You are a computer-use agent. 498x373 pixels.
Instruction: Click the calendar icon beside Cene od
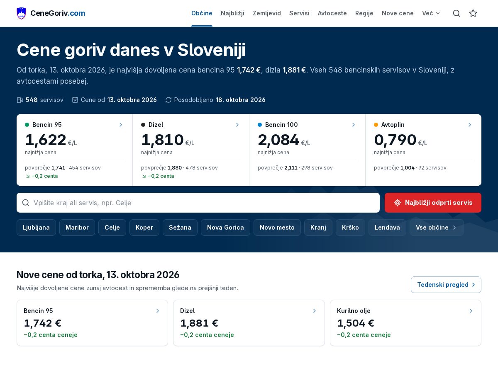click(75, 100)
